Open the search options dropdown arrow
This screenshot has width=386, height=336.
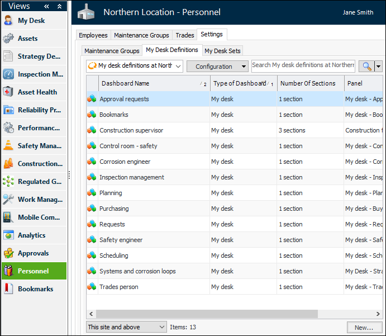coord(379,66)
